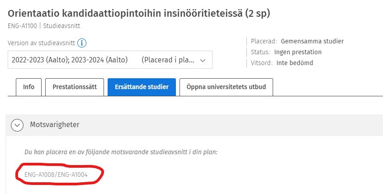This screenshot has height=194, width=383.
Task: Click the Ingen prestation status value
Action: pyautogui.click(x=298, y=52)
